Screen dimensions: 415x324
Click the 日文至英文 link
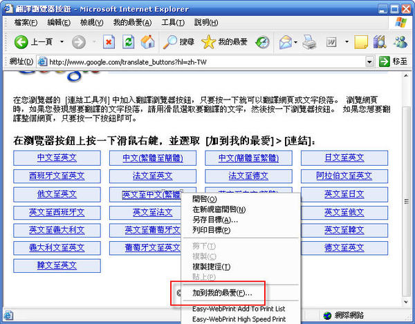344,158
